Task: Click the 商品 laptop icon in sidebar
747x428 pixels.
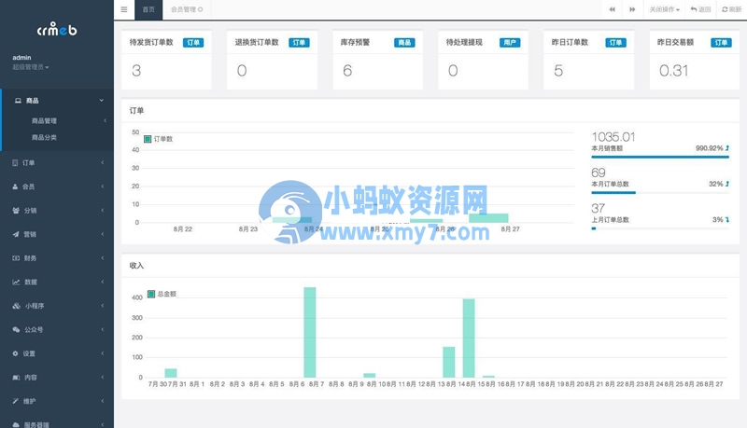Action: tap(18, 101)
